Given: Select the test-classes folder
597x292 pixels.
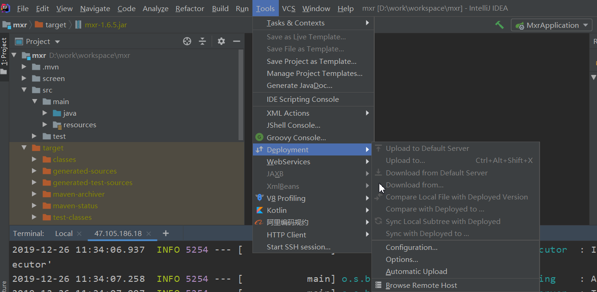Looking at the screenshot, I should (72, 217).
